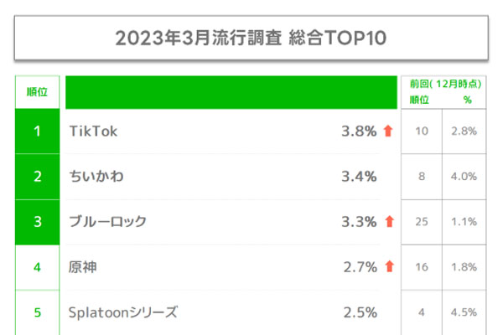Select the ブルーロック title text
The height and width of the screenshot is (335, 503).
tap(107, 222)
